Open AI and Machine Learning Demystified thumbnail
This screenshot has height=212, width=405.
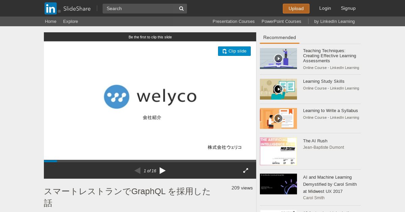coord(278,184)
